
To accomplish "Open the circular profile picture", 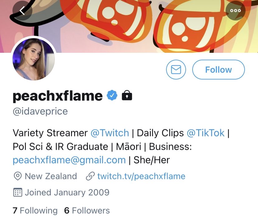I will click(x=34, y=60).
